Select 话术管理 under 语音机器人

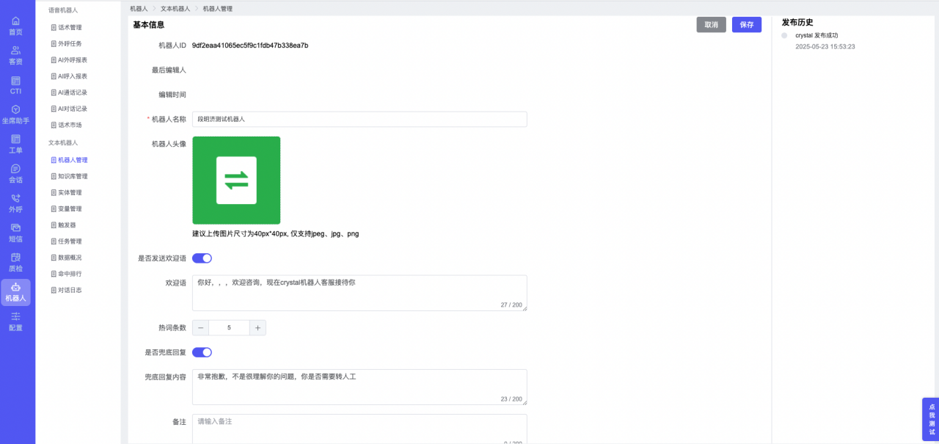[x=70, y=27]
